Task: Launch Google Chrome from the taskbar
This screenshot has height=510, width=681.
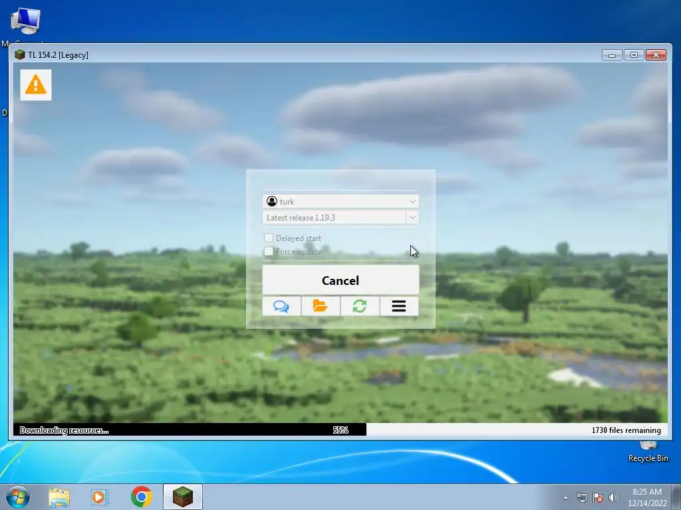Action: point(141,497)
